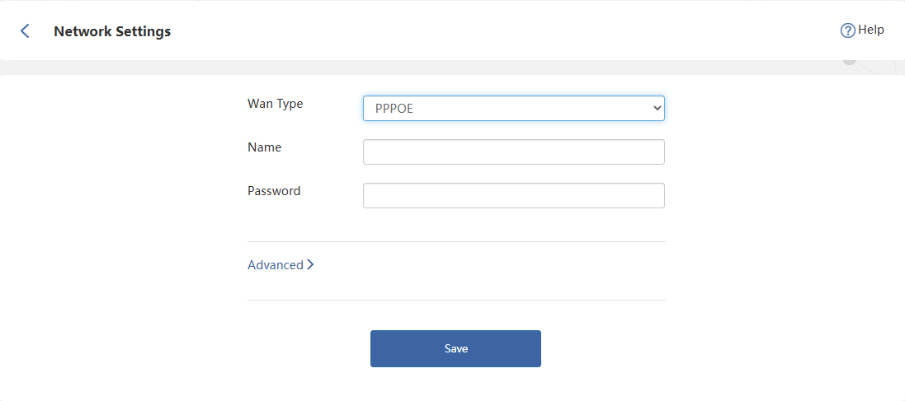
Task: Click the Name field label
Action: (x=264, y=147)
